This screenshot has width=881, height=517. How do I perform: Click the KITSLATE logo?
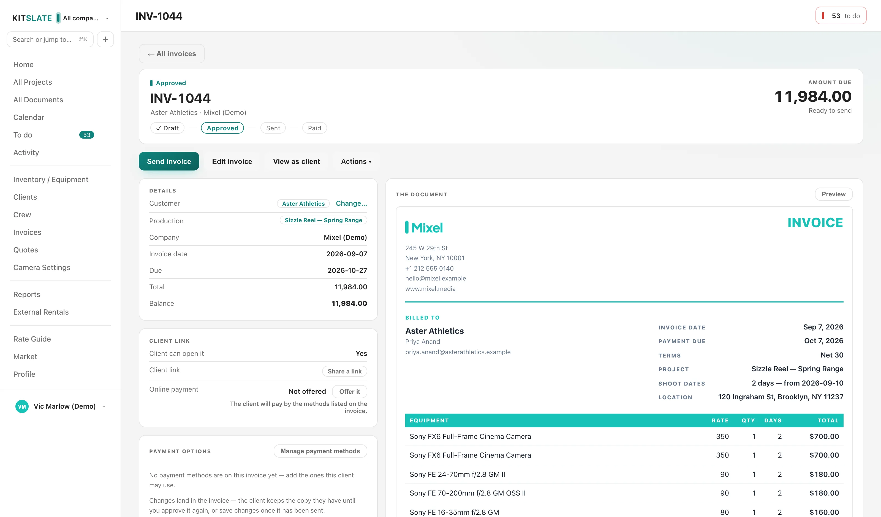pyautogui.click(x=32, y=18)
